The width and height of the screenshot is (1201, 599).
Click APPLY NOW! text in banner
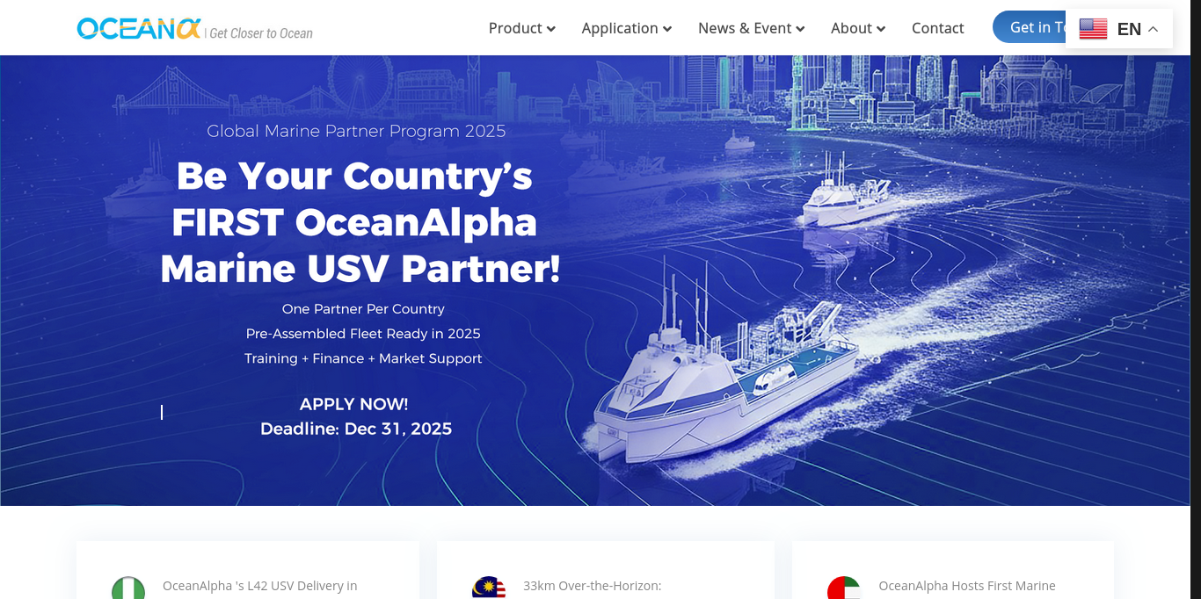pyautogui.click(x=353, y=404)
